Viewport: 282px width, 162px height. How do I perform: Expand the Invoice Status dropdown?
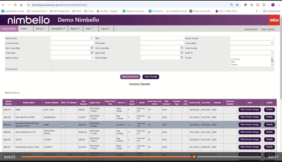(x=252, y=43)
